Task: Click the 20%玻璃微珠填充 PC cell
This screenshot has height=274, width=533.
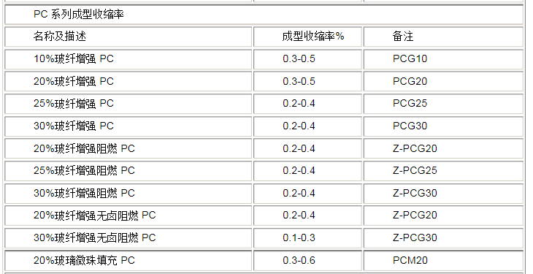Action: click(x=129, y=260)
